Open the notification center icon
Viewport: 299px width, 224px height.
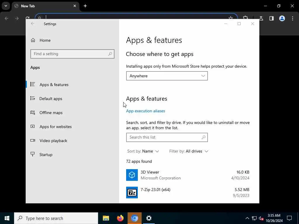289,218
